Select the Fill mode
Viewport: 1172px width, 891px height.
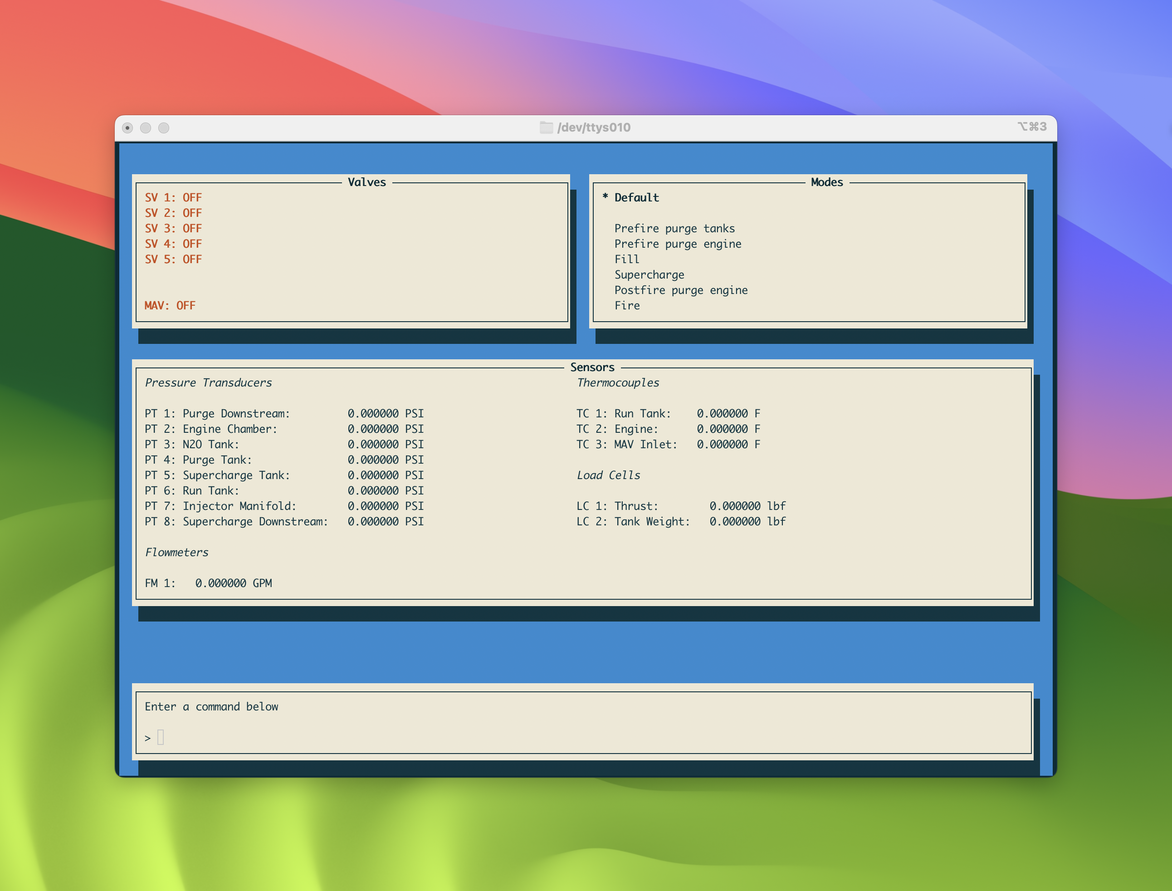pyautogui.click(x=627, y=259)
